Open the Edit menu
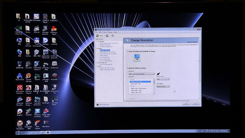 [100, 32]
